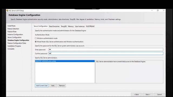The image size is (173, 97).
Task: Open the User Instances tab
Action: point(80,26)
